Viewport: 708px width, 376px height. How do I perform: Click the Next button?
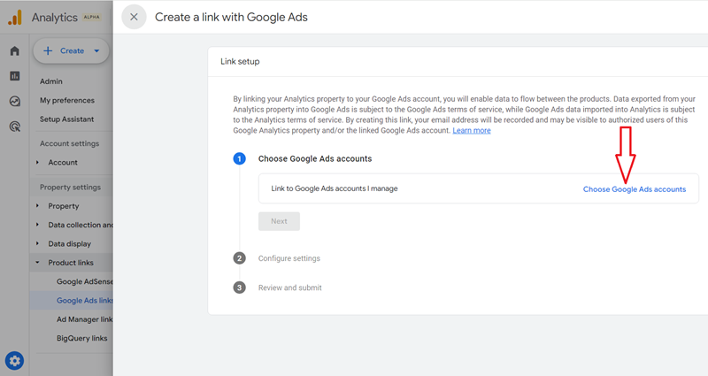[279, 221]
